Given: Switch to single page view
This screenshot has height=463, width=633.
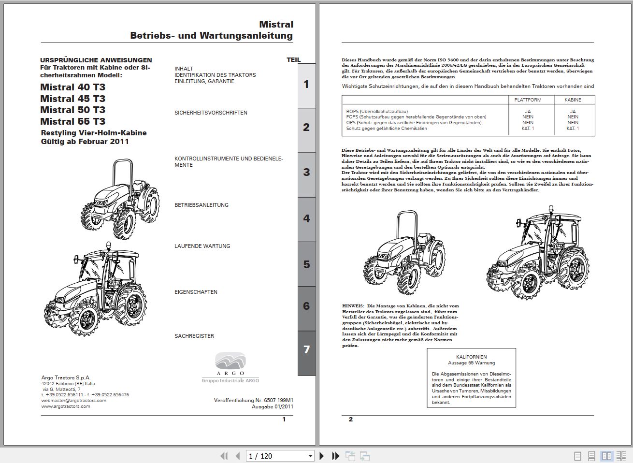Looking at the screenshot, I should [577, 456].
